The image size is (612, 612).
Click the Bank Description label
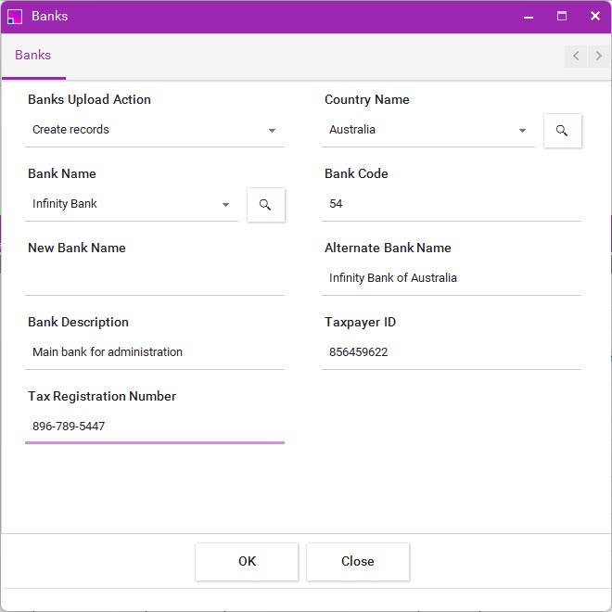[78, 322]
